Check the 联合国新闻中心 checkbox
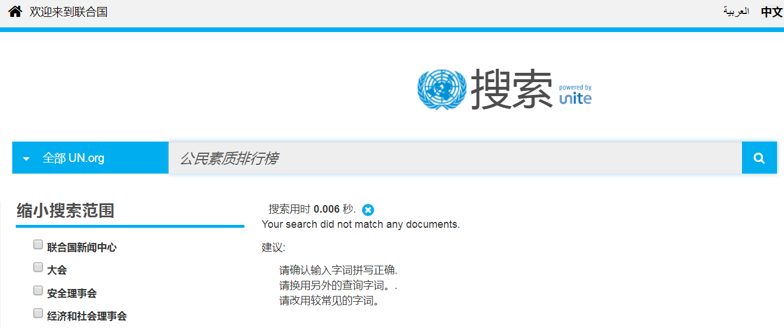Image resolution: width=784 pixels, height=328 pixels. pyautogui.click(x=38, y=245)
